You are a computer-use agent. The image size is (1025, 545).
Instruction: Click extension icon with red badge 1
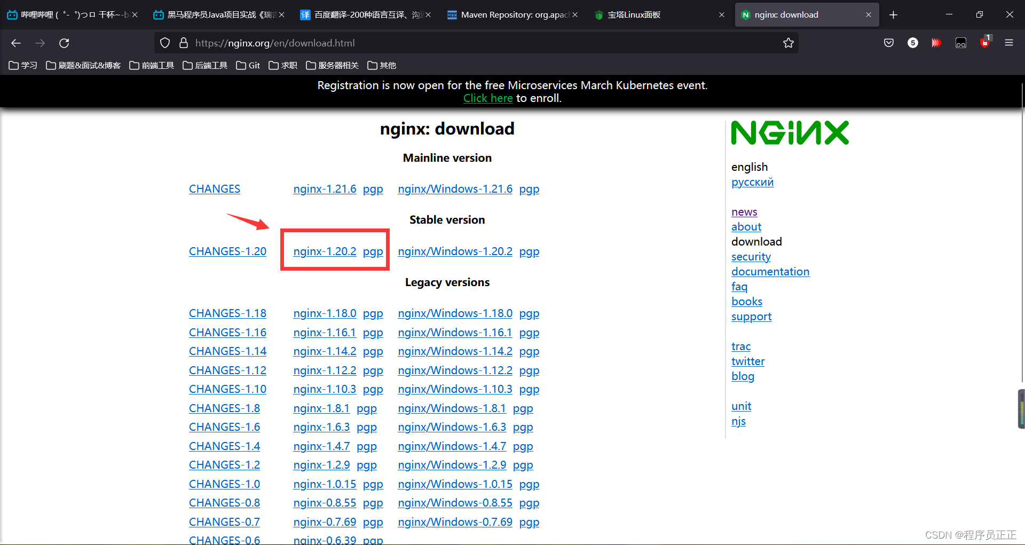coord(985,42)
